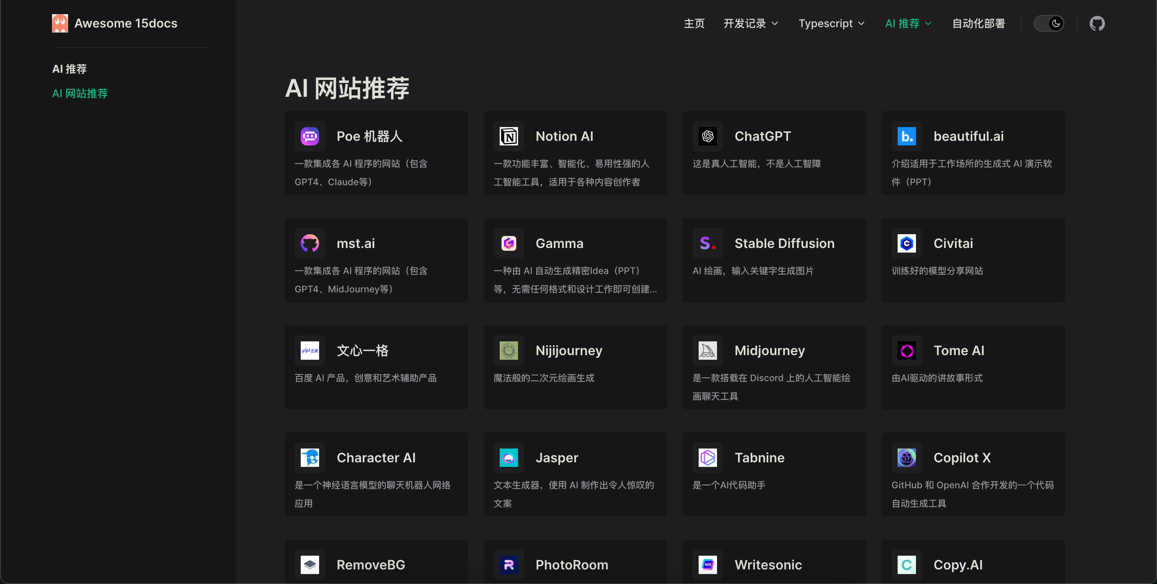1157x584 pixels.
Task: Open the Copilot X card title
Action: tap(961, 458)
